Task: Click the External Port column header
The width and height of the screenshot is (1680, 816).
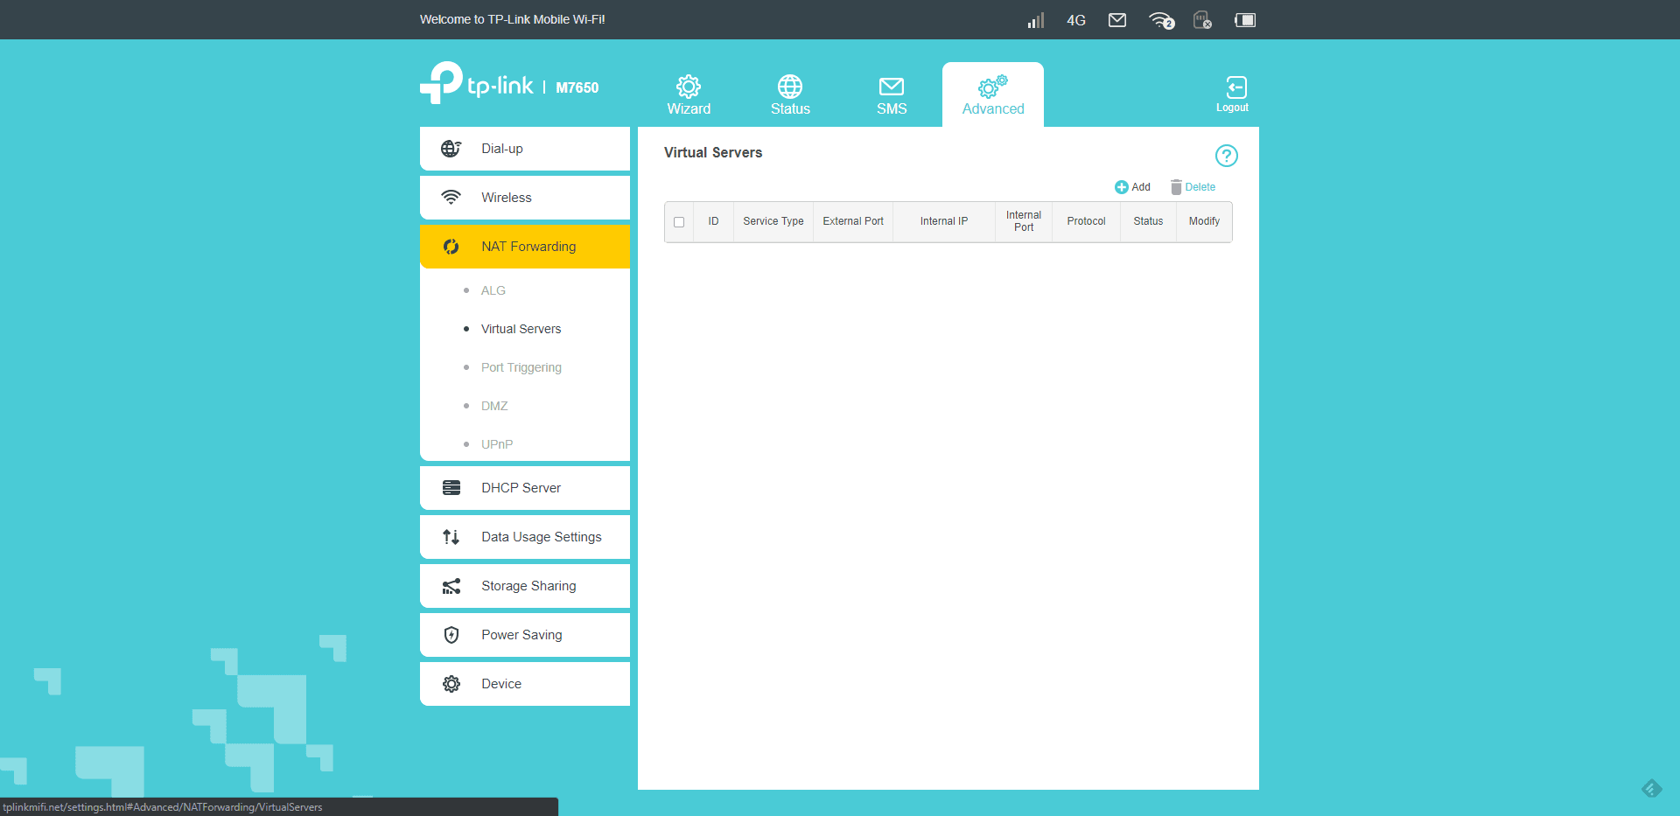Action: [x=853, y=221]
